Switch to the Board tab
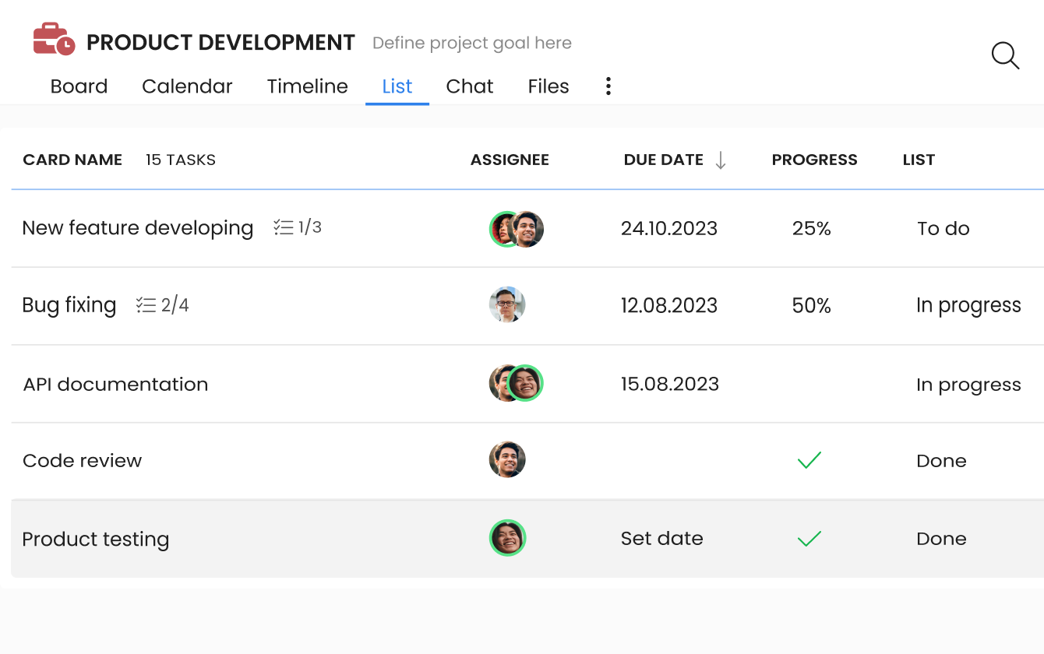This screenshot has height=654, width=1044. coord(79,86)
